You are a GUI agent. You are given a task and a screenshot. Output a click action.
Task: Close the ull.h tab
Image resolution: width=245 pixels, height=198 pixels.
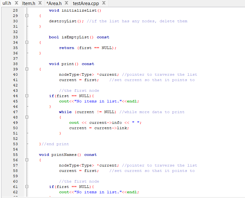point(16,3)
